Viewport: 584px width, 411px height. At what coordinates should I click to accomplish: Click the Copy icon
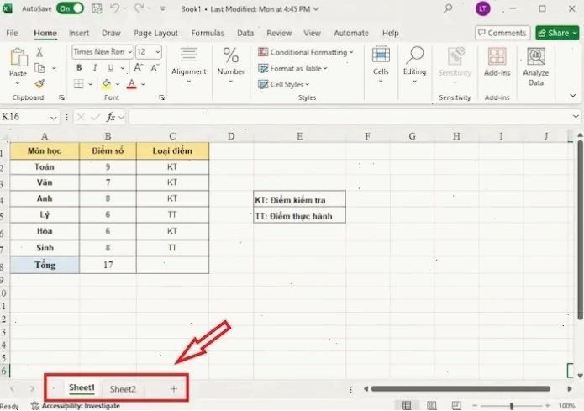pos(39,68)
